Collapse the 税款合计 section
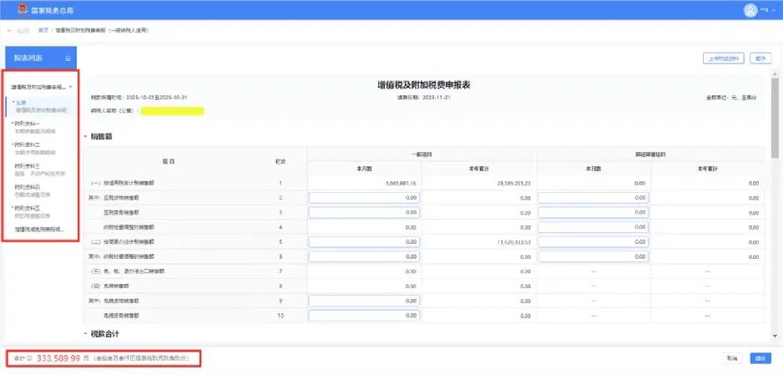Image resolution: width=783 pixels, height=375 pixels. 86,334
